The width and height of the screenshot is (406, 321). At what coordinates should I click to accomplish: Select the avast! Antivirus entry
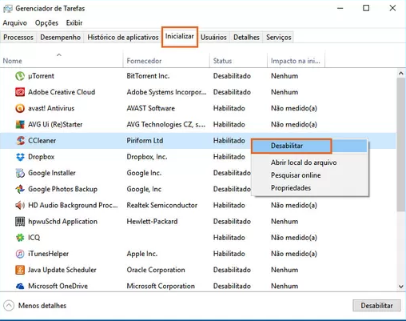click(x=51, y=108)
